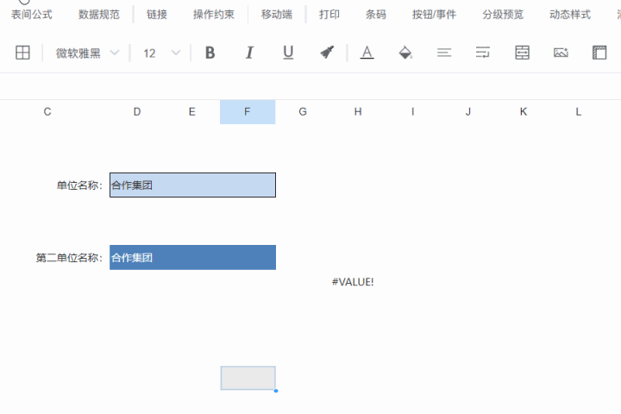The image size is (621, 414).
Task: Select the format painter brush
Action: click(327, 53)
